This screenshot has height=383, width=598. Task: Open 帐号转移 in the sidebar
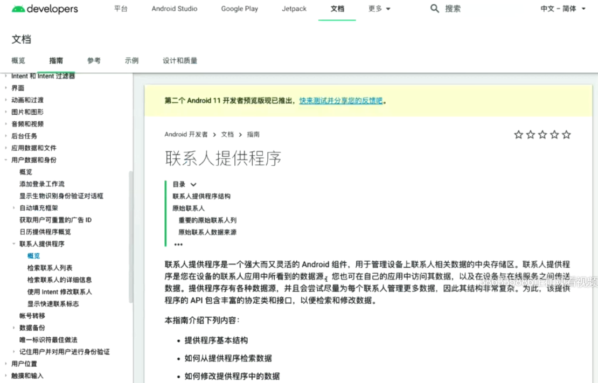click(32, 316)
